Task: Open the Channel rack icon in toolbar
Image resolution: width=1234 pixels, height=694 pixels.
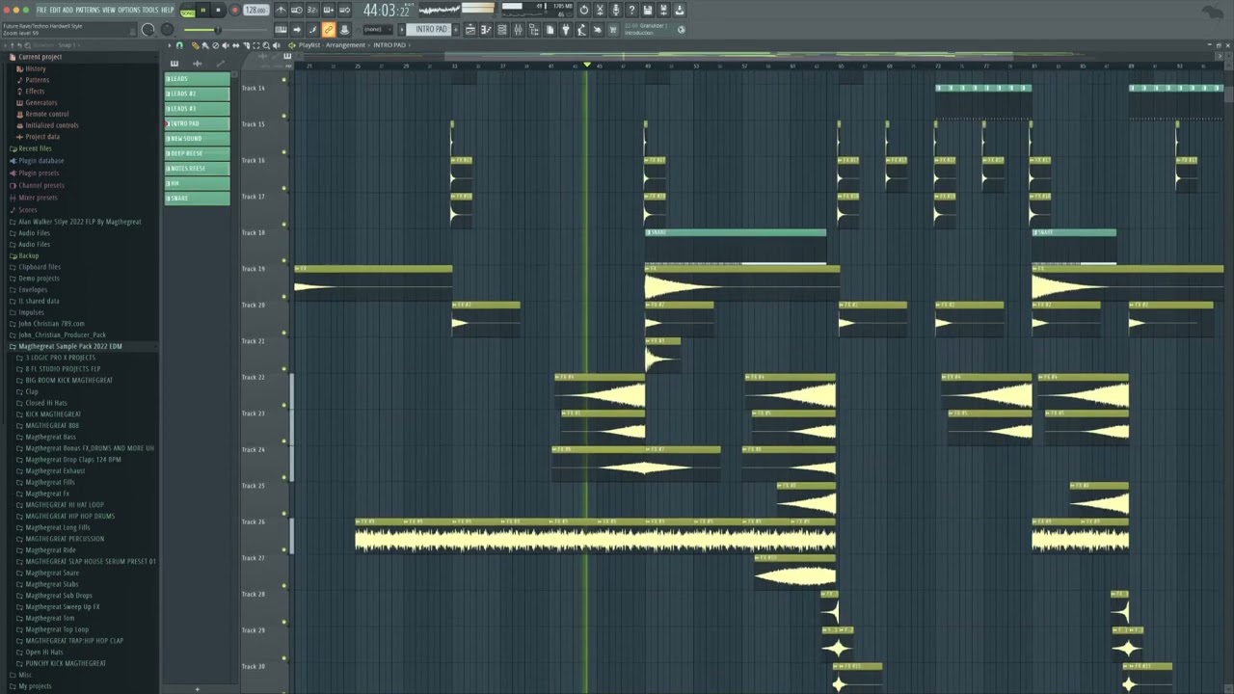Action: point(503,29)
